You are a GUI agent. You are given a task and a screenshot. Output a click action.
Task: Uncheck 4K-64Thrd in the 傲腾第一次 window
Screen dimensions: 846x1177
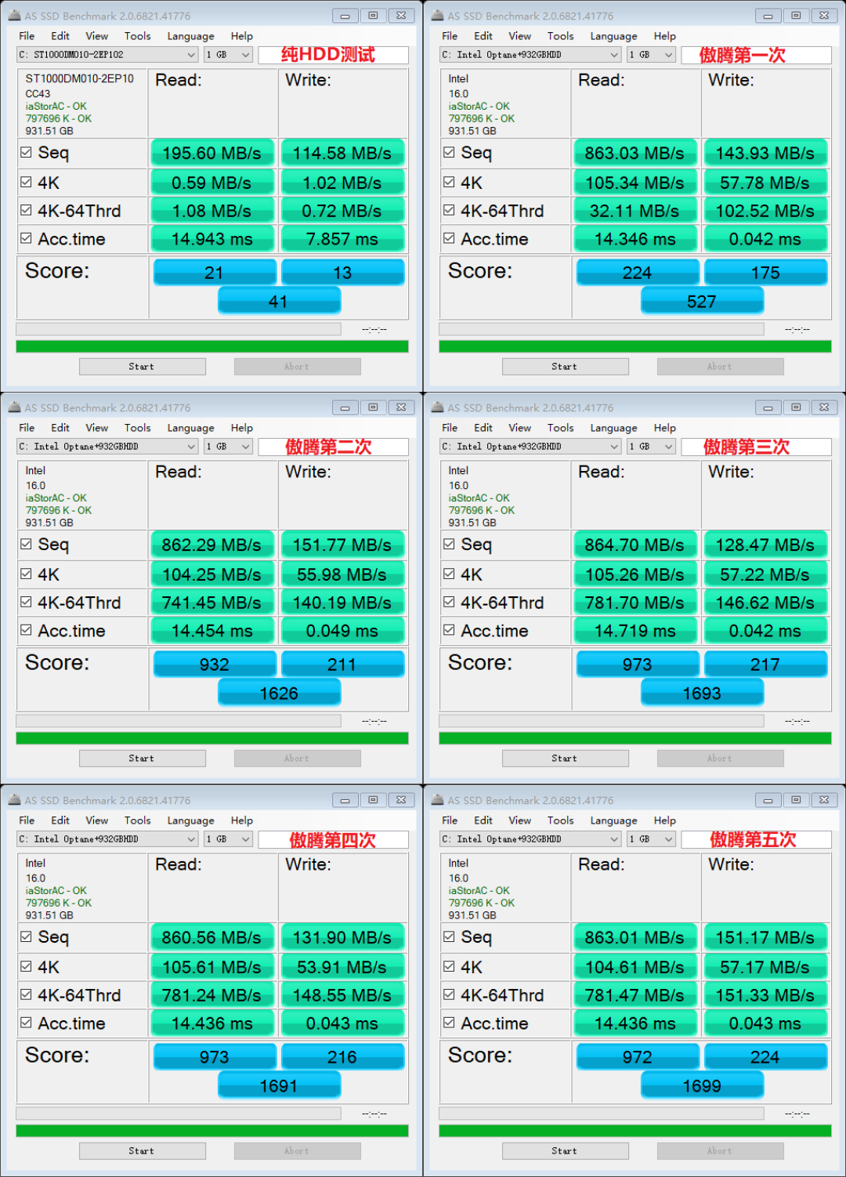click(449, 210)
